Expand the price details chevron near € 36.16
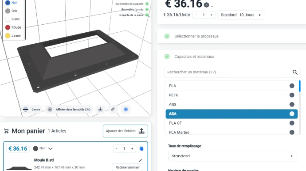This screenshot has height=171, width=306. [212, 6]
